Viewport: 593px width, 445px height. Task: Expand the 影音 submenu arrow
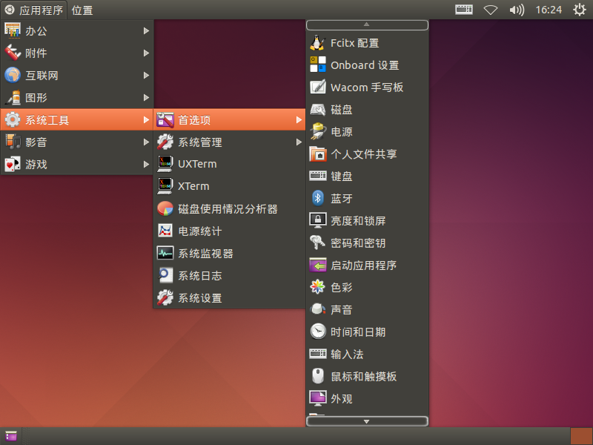click(x=146, y=142)
